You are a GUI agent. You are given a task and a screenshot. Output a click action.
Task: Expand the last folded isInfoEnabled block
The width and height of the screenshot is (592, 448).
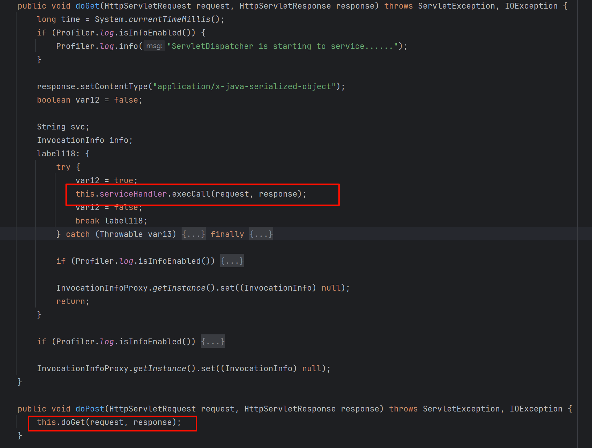213,342
